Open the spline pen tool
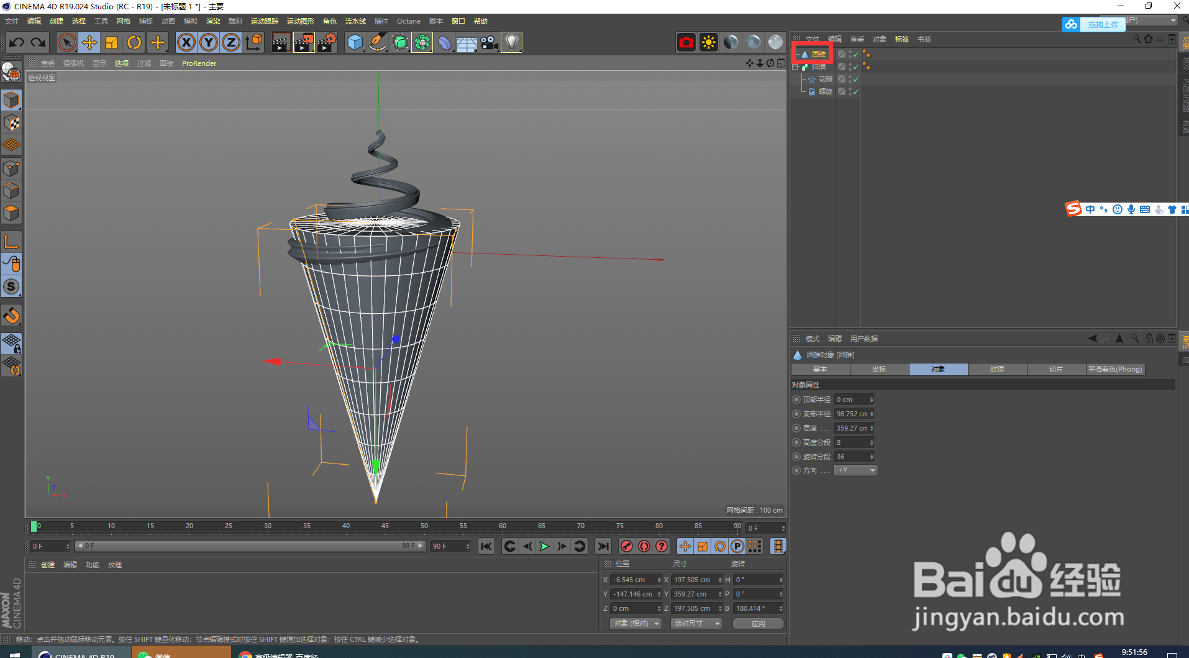Viewport: 1189px width, 658px height. tap(378, 42)
